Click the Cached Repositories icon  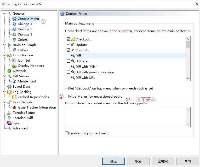14,97
